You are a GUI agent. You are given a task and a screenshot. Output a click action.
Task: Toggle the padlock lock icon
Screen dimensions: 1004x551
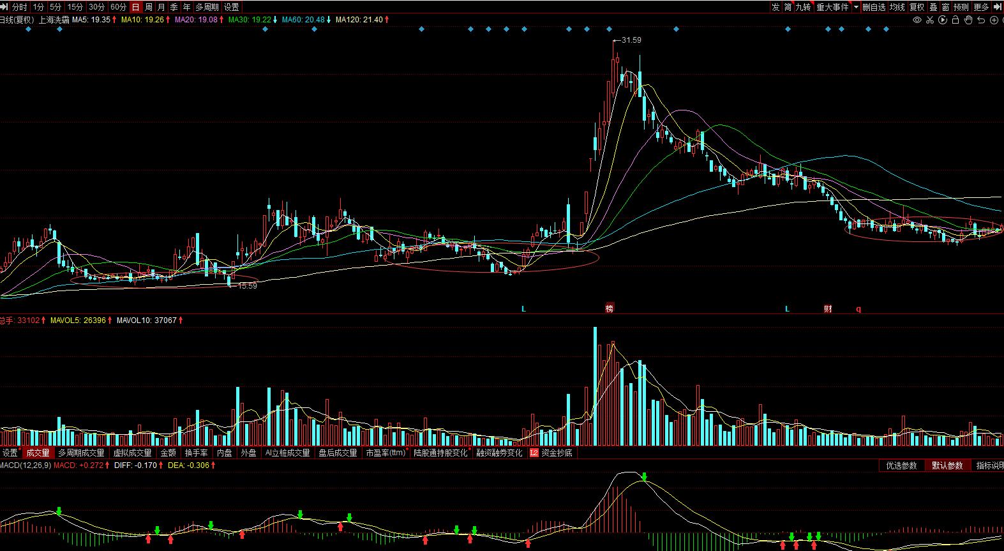tap(955, 20)
